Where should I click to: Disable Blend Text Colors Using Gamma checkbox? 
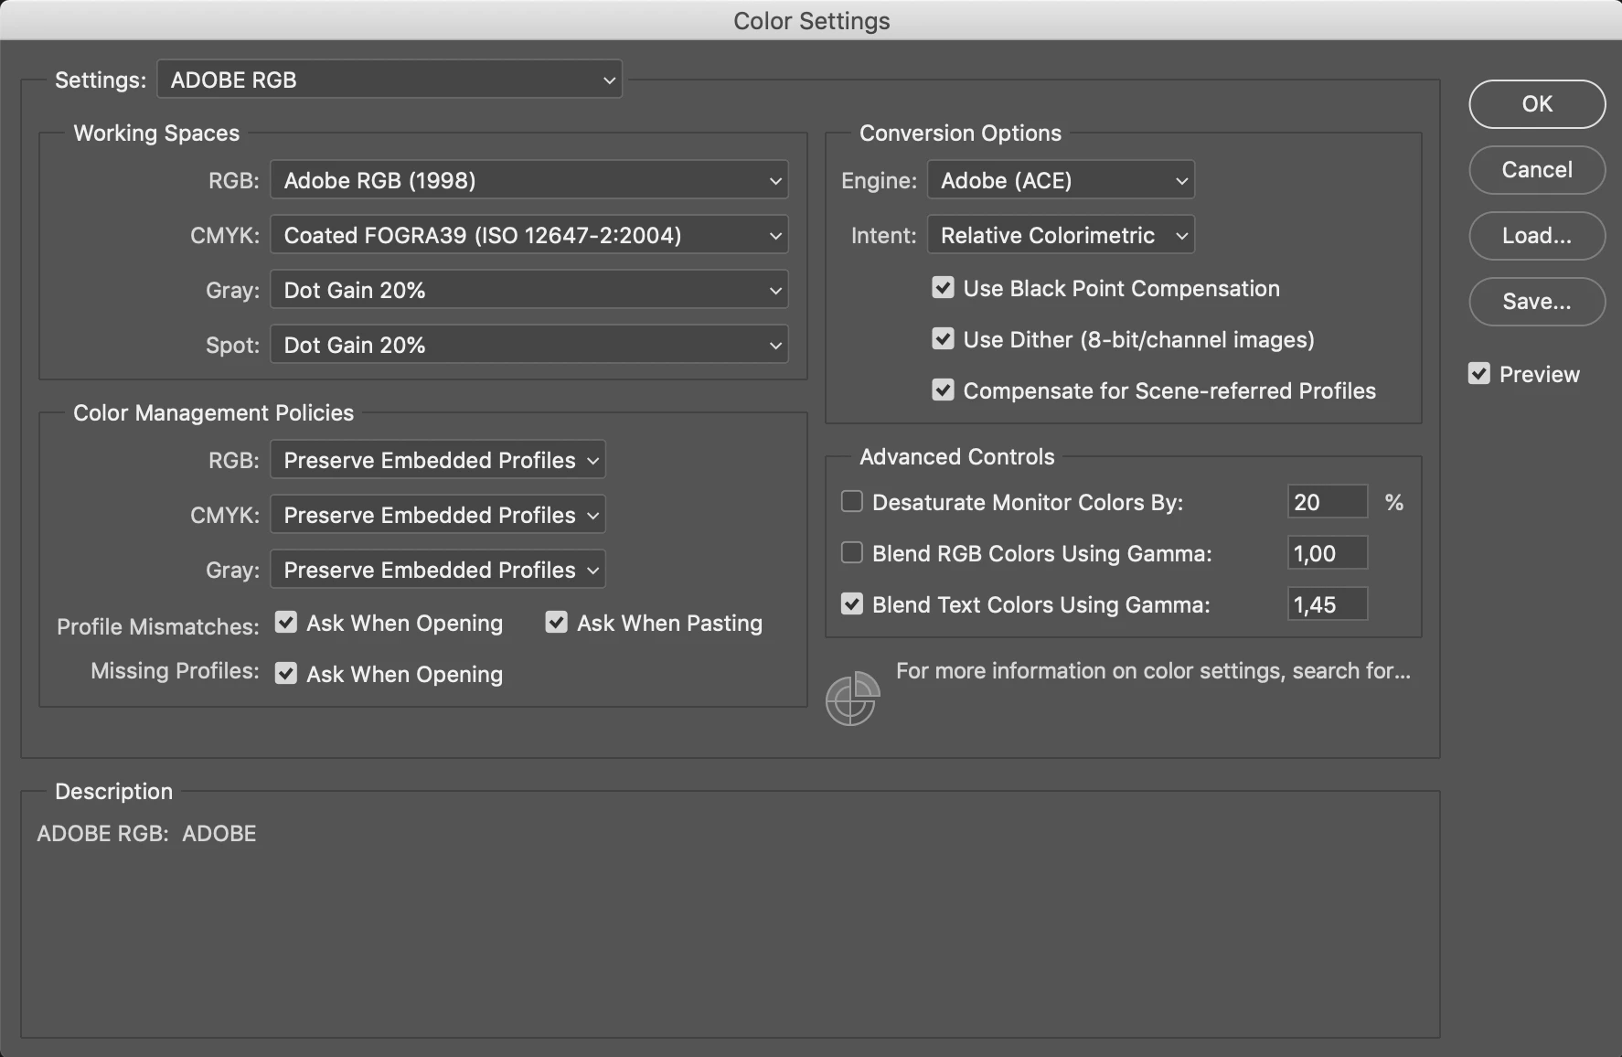[x=851, y=604]
